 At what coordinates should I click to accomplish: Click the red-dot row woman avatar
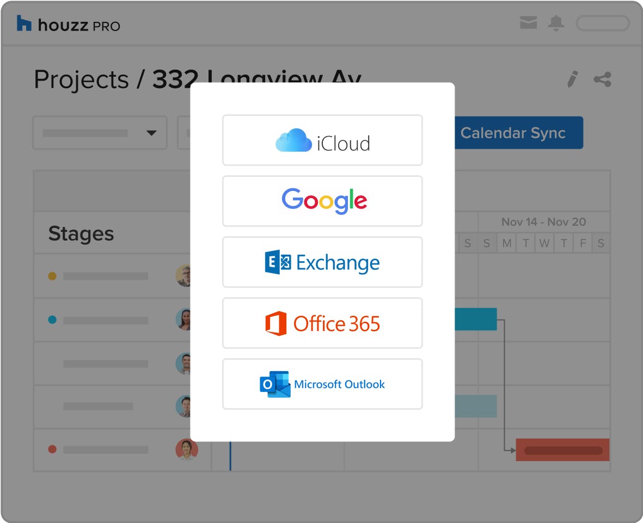point(187,450)
